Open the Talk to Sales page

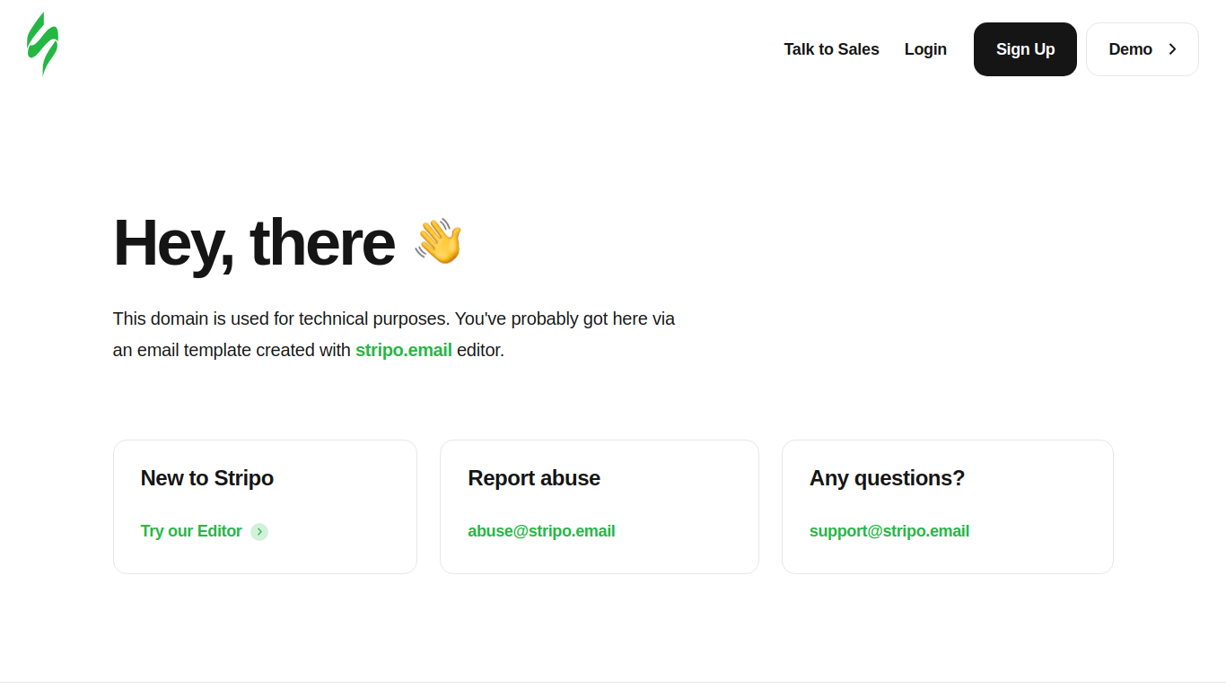click(831, 49)
